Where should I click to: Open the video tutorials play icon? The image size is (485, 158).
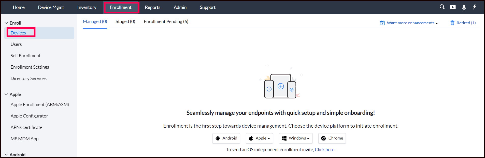tap(453, 7)
